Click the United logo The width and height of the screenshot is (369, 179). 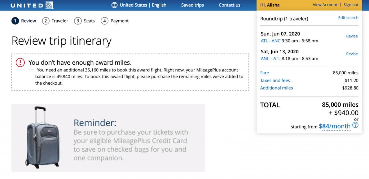[x=32, y=5]
